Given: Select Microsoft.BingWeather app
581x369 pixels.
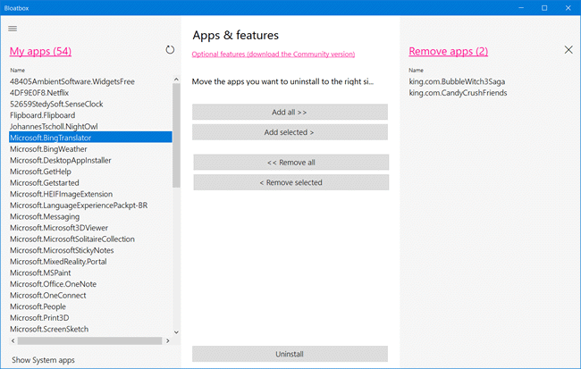Looking at the screenshot, I should click(90, 149).
